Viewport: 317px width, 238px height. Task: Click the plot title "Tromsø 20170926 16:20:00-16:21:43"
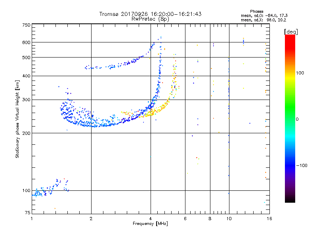[x=150, y=14]
